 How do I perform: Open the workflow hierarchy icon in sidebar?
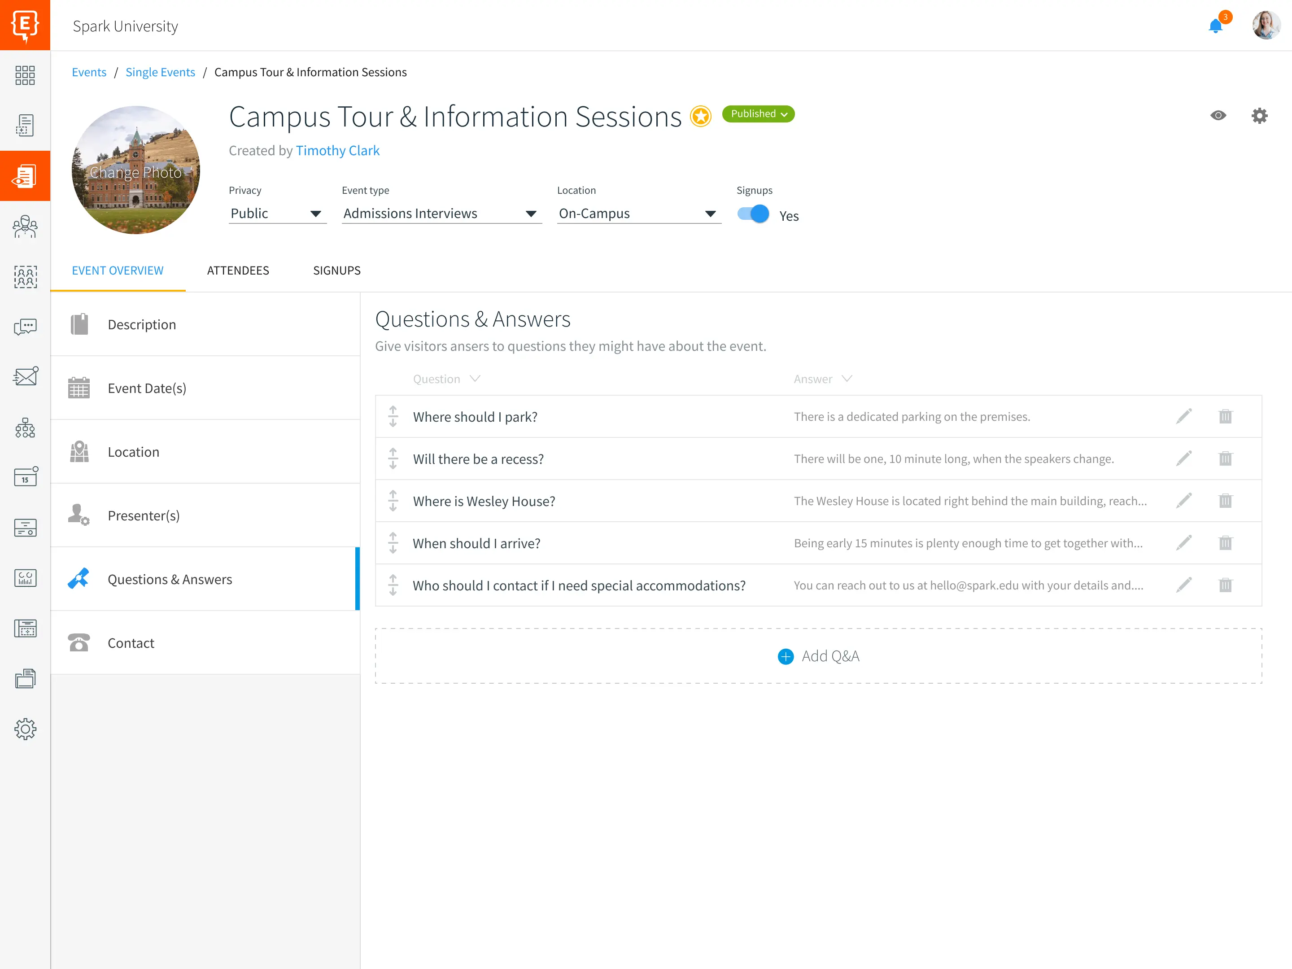click(25, 428)
